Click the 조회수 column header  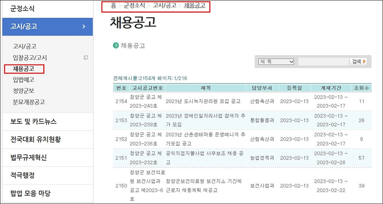click(361, 88)
